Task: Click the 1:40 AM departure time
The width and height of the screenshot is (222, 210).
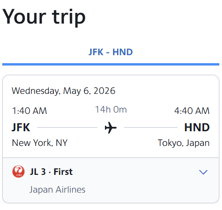Action: (29, 111)
